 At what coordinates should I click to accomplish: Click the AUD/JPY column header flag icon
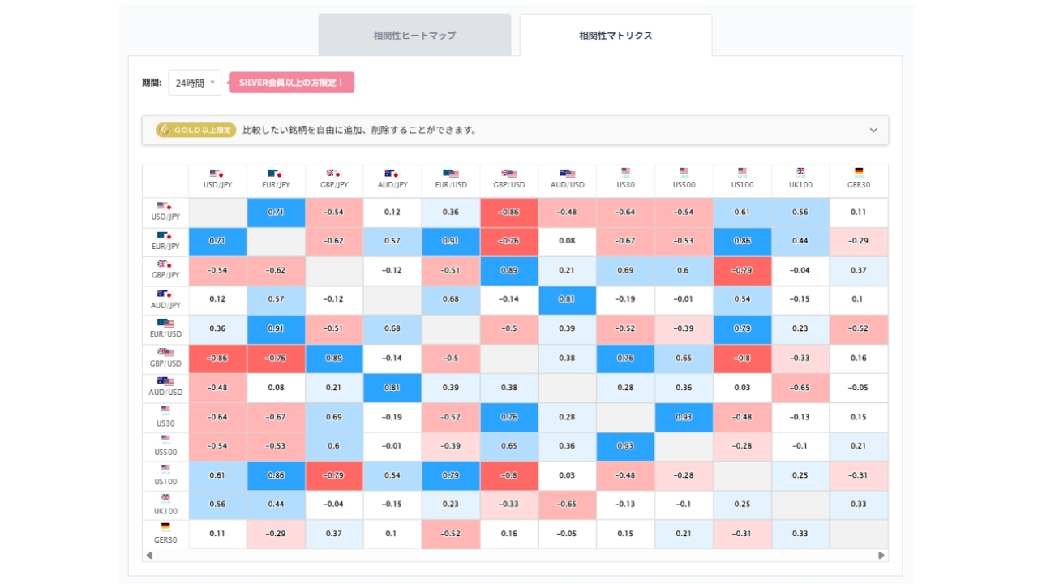[x=392, y=173]
